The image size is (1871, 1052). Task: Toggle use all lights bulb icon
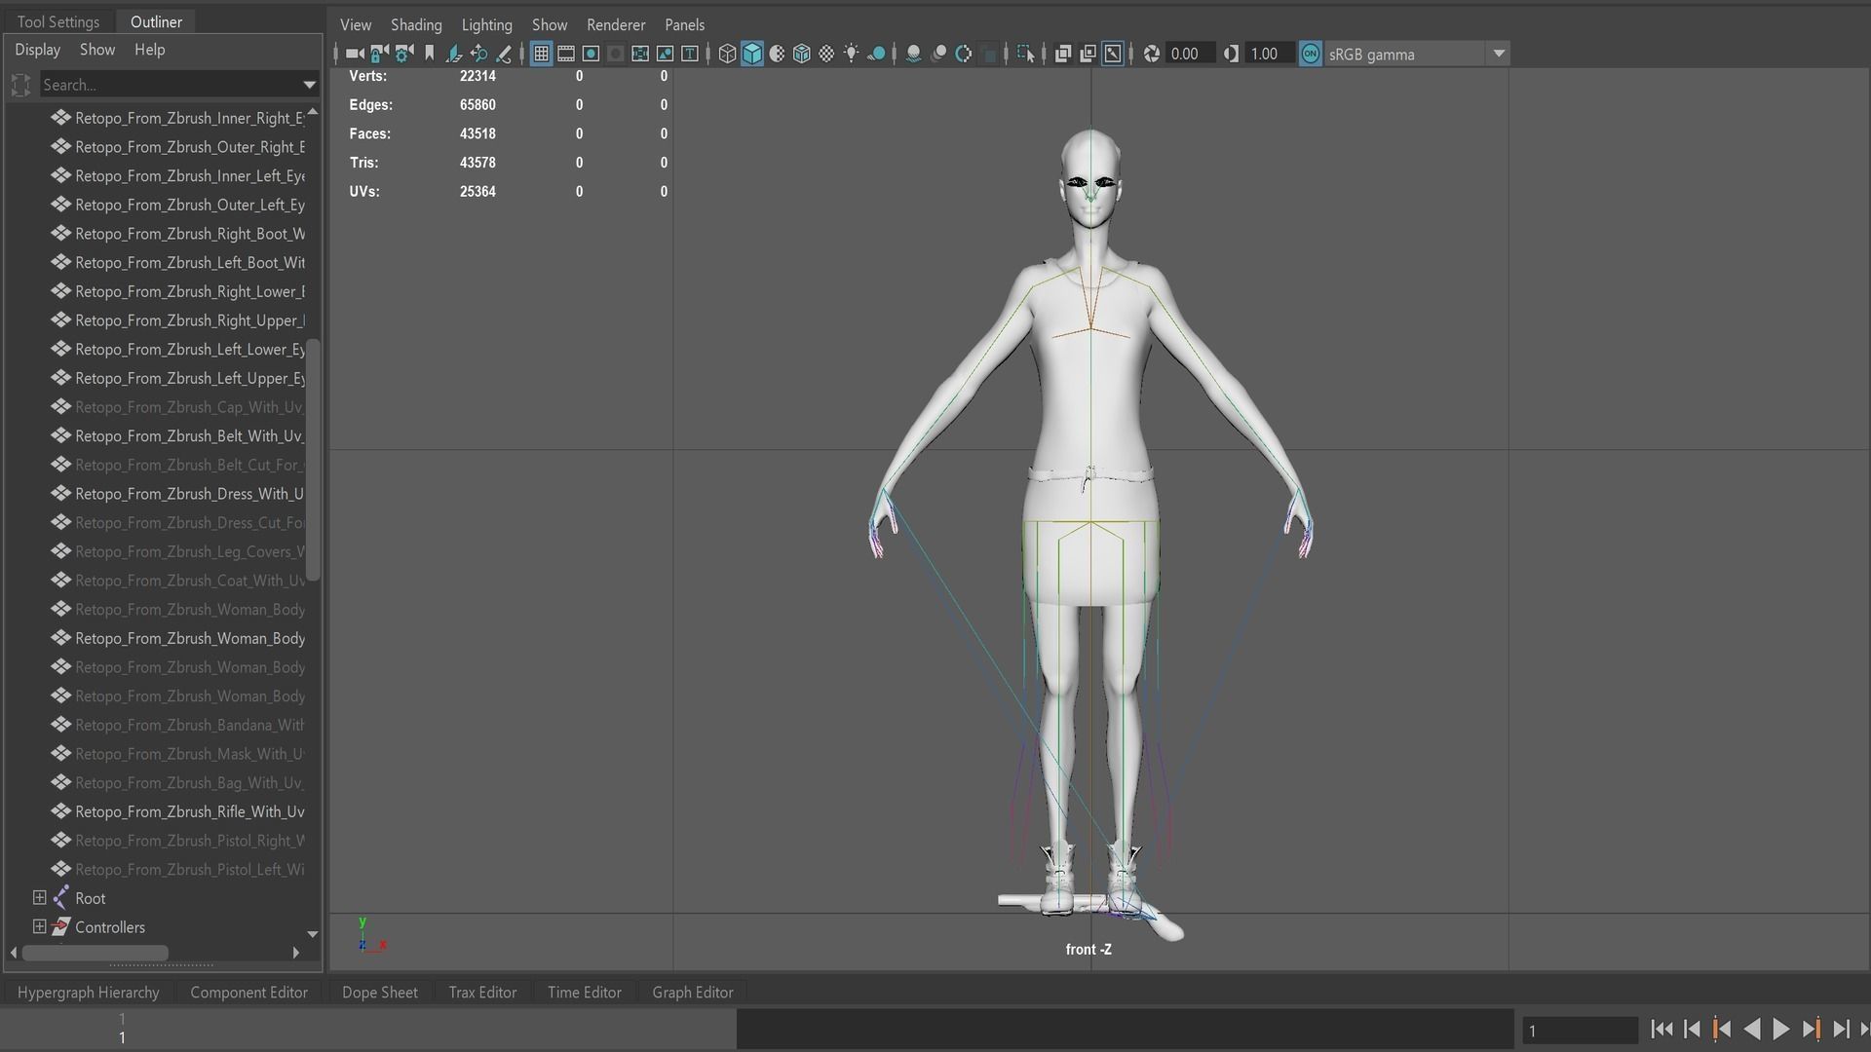pyautogui.click(x=852, y=55)
